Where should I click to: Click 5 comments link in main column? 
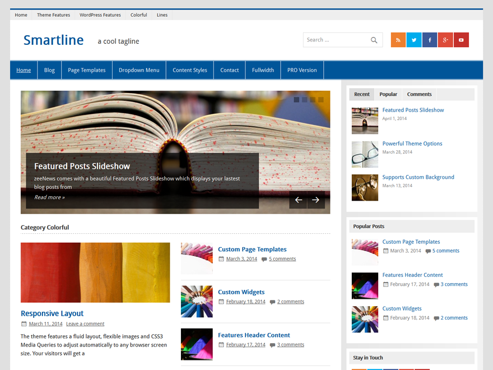coord(282,259)
